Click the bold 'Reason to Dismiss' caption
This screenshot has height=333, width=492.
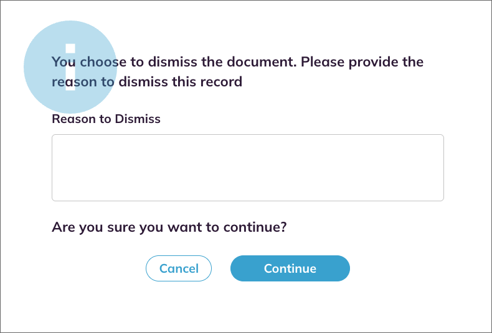106,119
